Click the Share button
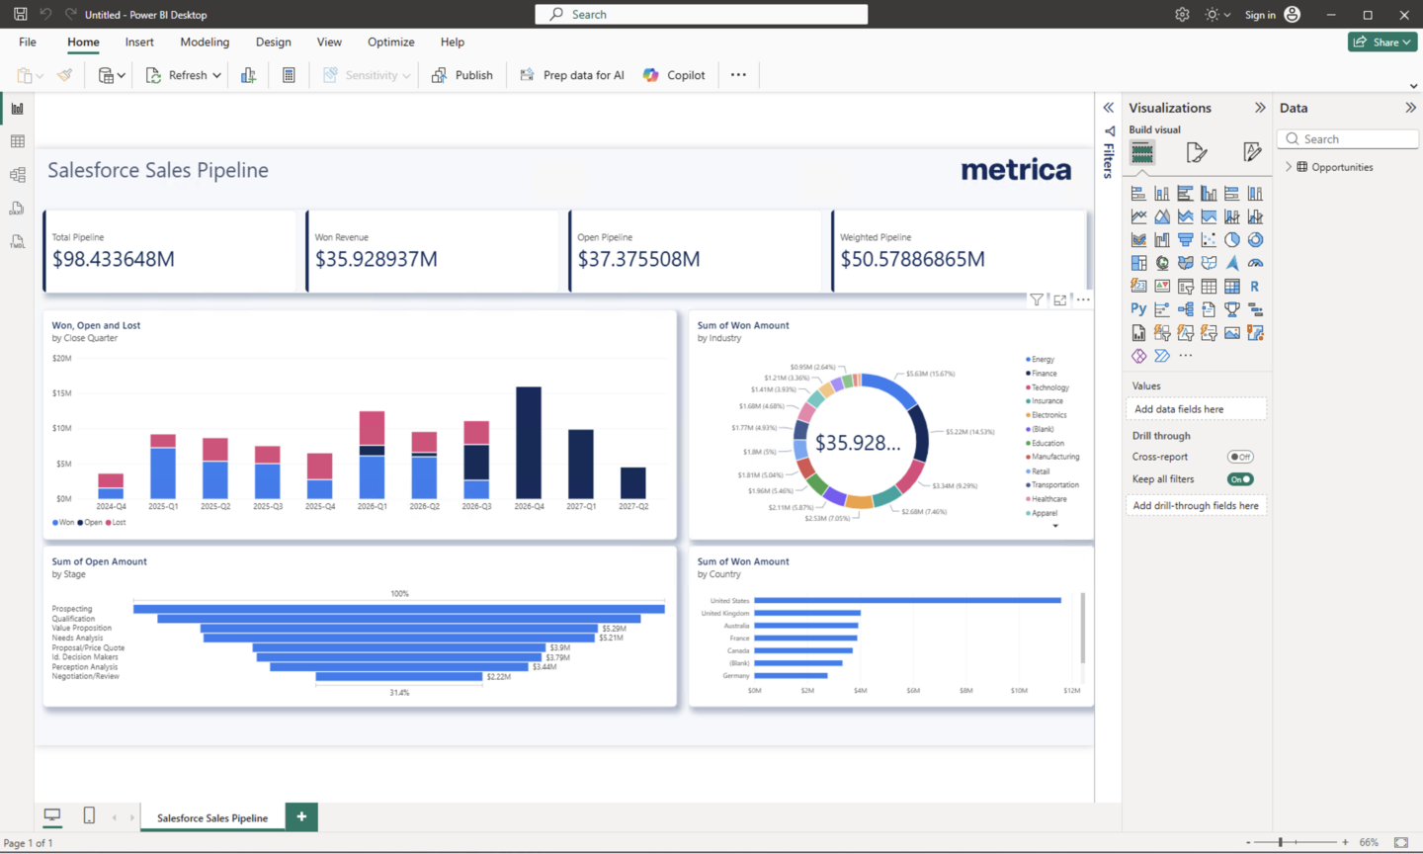 tap(1382, 42)
